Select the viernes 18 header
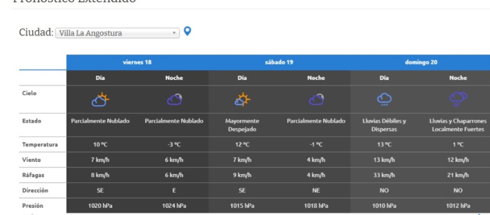The height and width of the screenshot is (215, 490). (137, 62)
